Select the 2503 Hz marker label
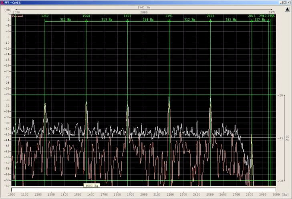The image size is (292, 199). pyautogui.click(x=210, y=16)
